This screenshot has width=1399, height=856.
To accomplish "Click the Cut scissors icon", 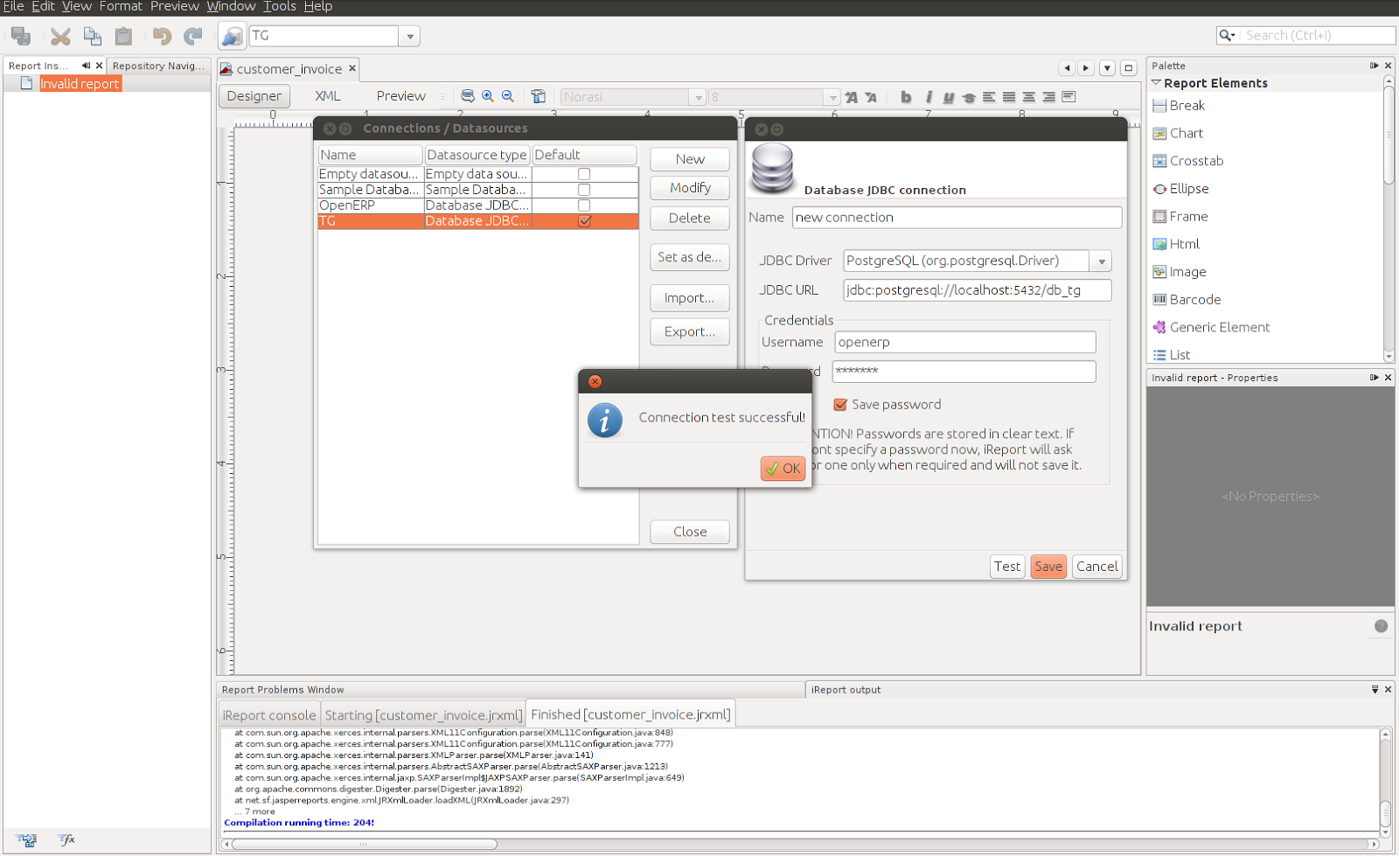I will (60, 36).
